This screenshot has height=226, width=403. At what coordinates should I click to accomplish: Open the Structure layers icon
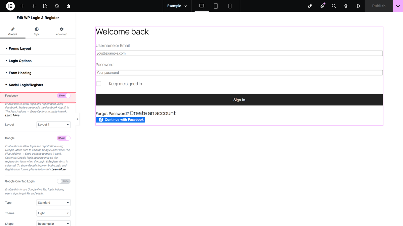coord(346,6)
